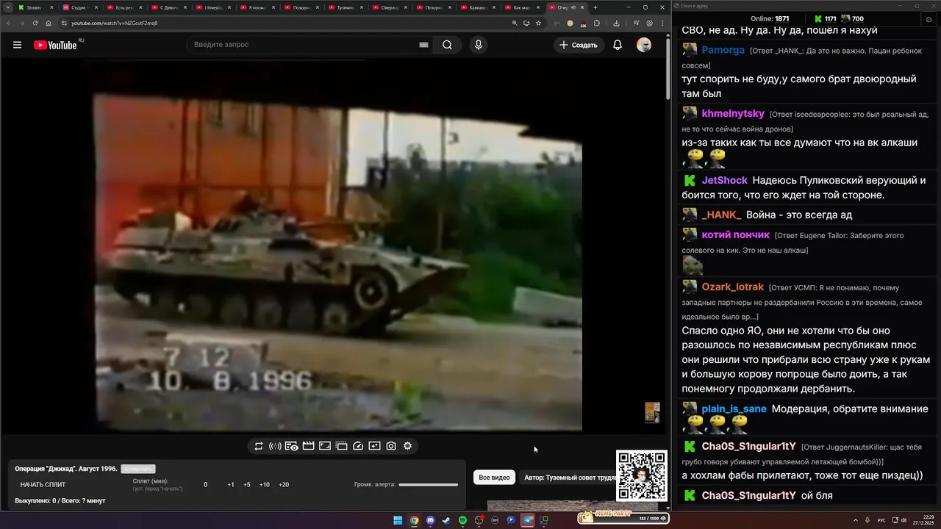This screenshot has width=941, height=529.
Task: Click the loop icon in the video toolbar
Action: tap(259, 446)
